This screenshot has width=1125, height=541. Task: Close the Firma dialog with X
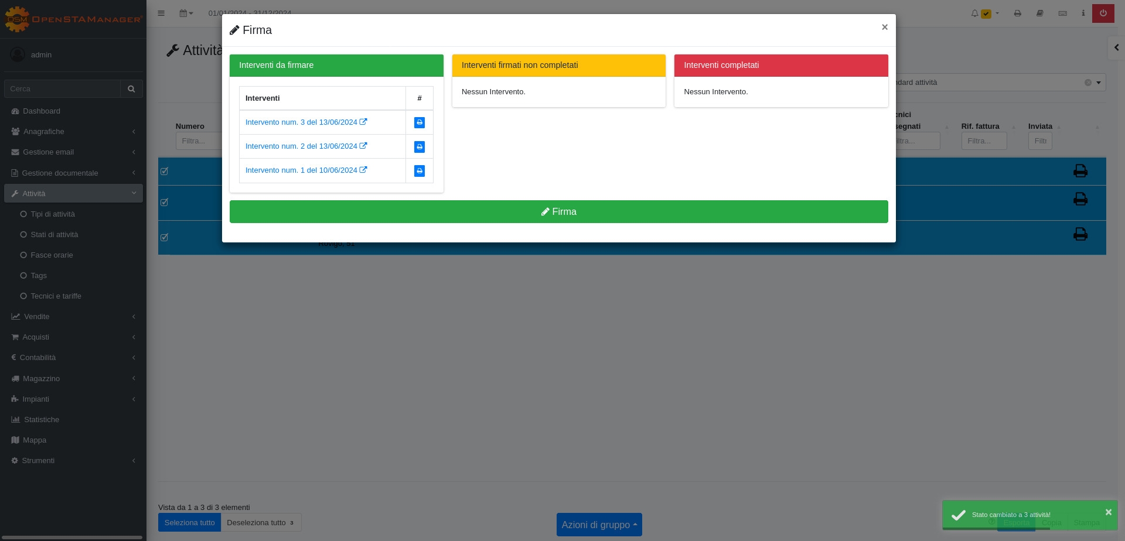point(884,27)
